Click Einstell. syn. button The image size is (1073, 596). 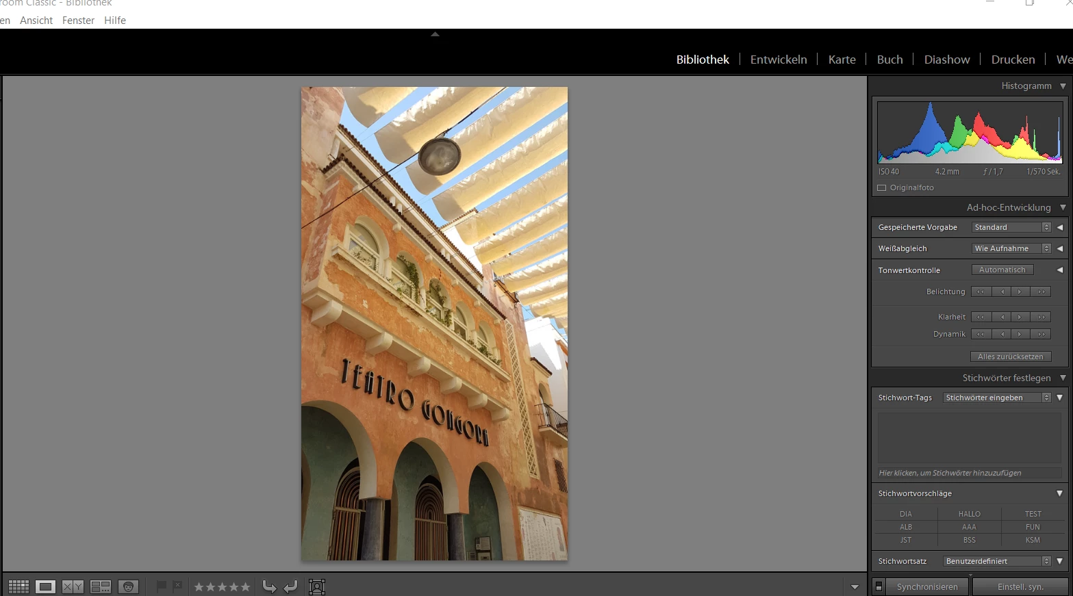[1020, 586]
